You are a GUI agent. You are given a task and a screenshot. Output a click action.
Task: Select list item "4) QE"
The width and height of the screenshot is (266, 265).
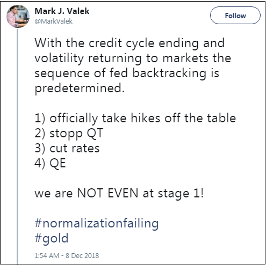50,163
